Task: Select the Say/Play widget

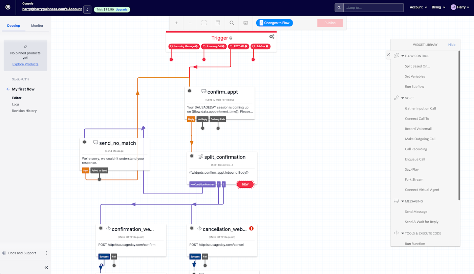Action: click(x=412, y=169)
